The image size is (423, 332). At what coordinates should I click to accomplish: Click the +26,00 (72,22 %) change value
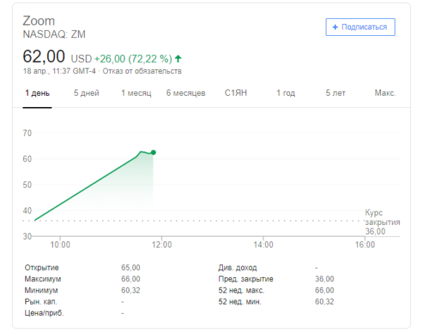(133, 59)
